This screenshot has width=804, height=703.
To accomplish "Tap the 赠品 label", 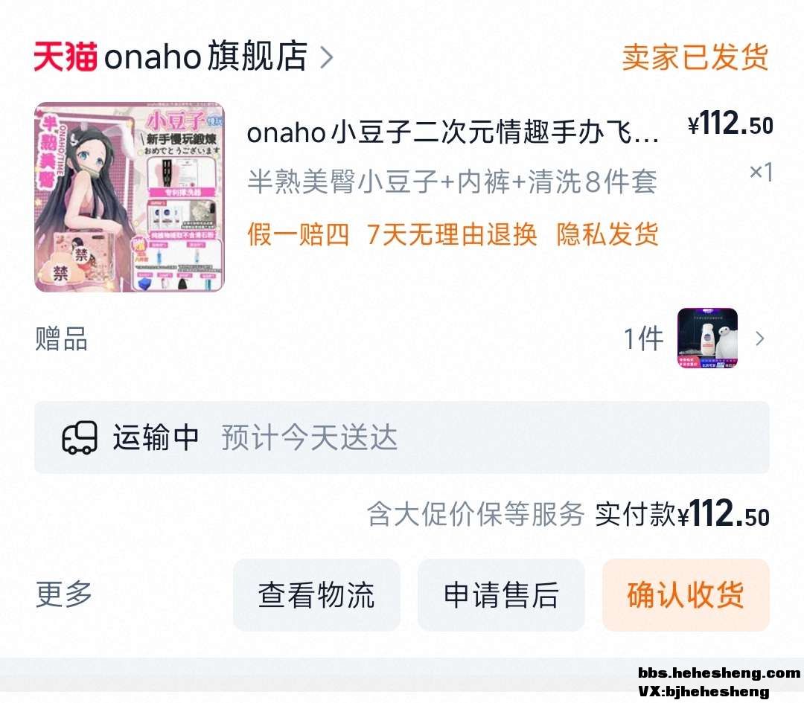I will [62, 338].
